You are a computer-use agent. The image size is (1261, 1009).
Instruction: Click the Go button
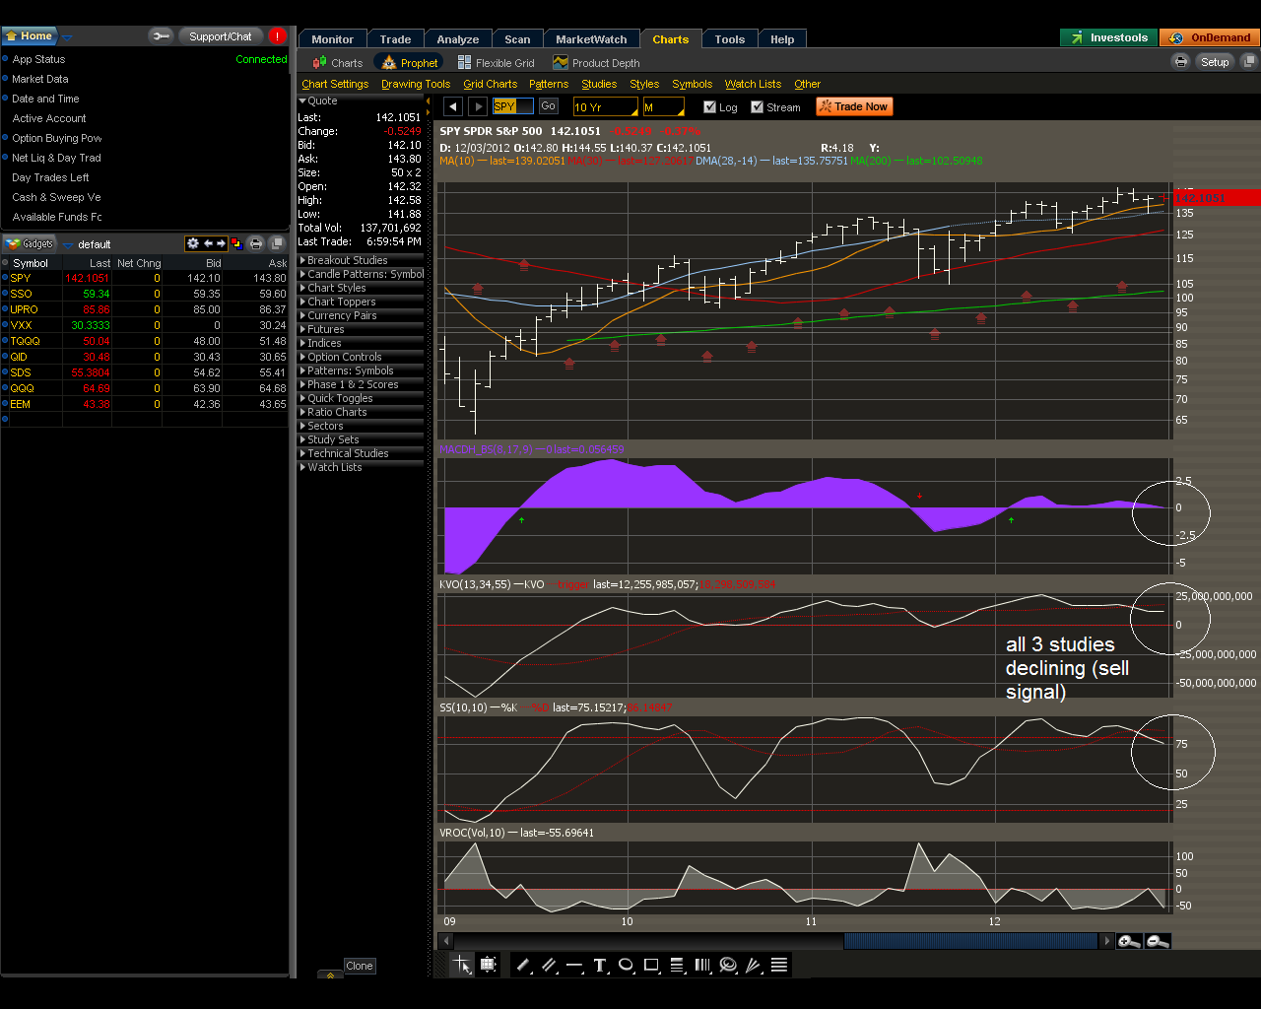(x=549, y=105)
